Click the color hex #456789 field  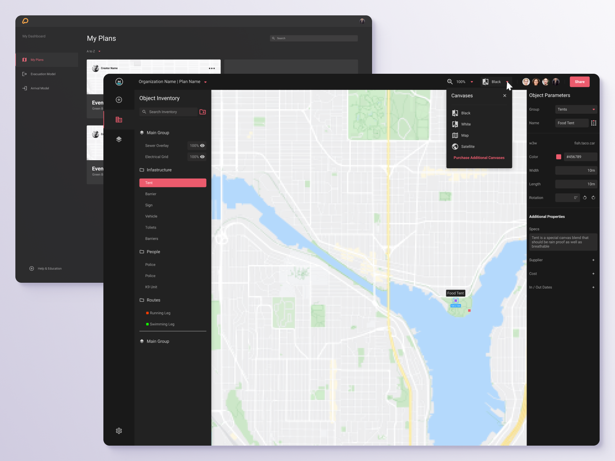(580, 157)
